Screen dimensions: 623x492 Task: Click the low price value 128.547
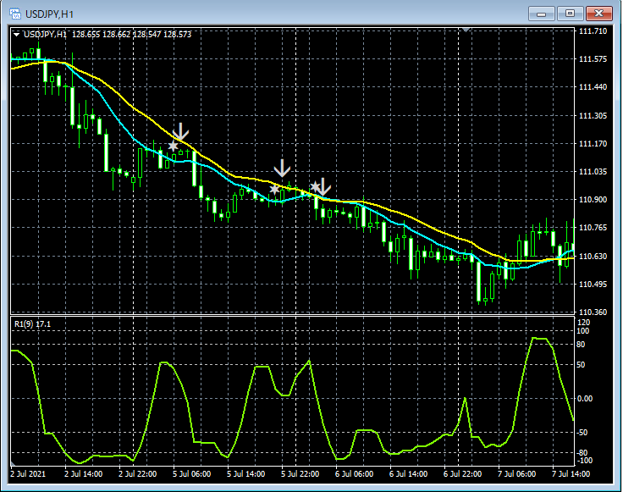(x=146, y=35)
